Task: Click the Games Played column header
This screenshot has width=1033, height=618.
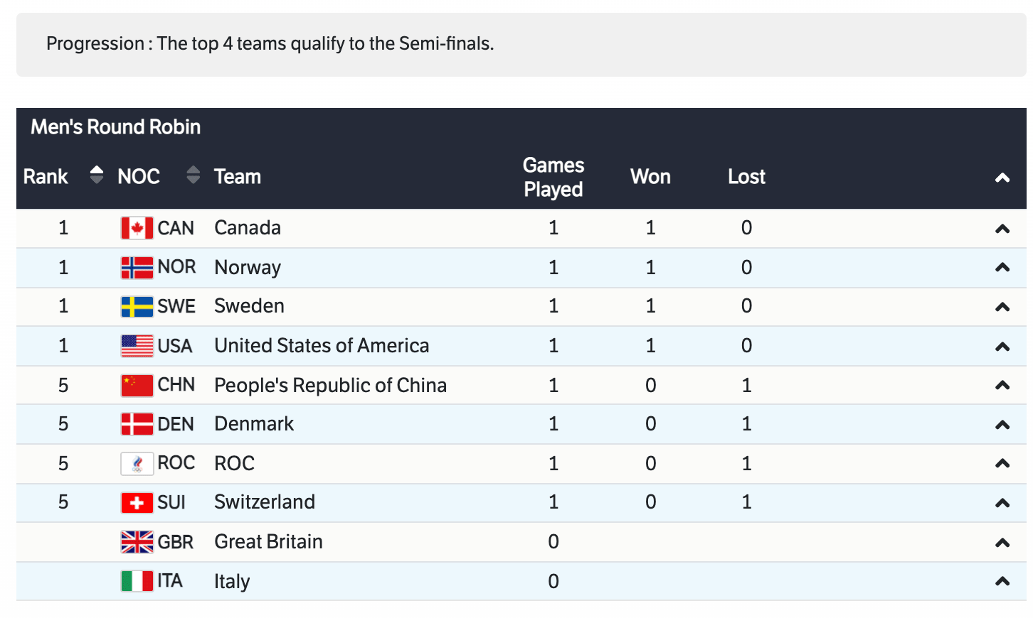Action: coord(553,177)
